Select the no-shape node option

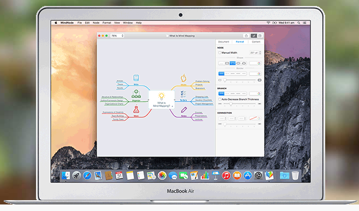[x=221, y=63]
